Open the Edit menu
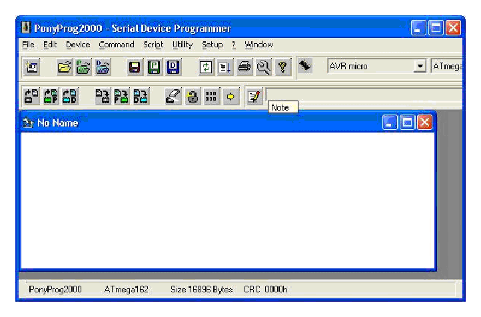 pos(50,45)
